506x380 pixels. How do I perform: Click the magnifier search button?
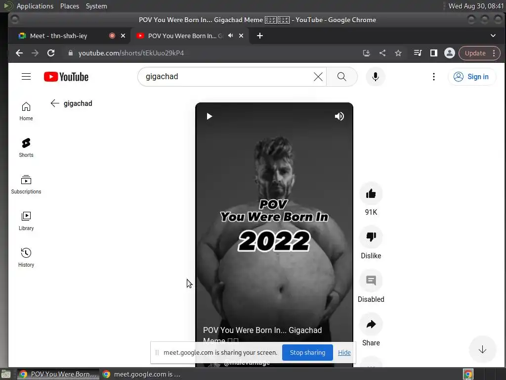click(342, 77)
